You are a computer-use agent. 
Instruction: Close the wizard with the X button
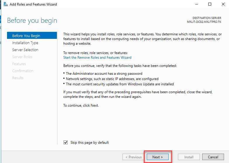(222, 4)
